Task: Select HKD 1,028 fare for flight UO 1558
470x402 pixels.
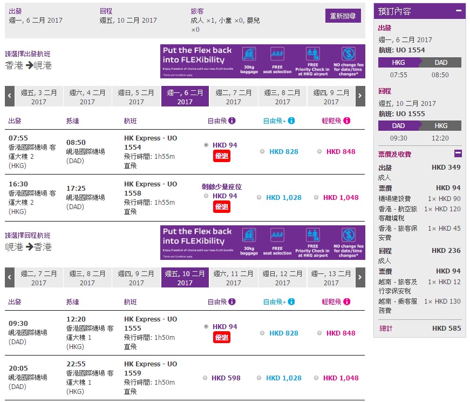Action: [x=259, y=197]
